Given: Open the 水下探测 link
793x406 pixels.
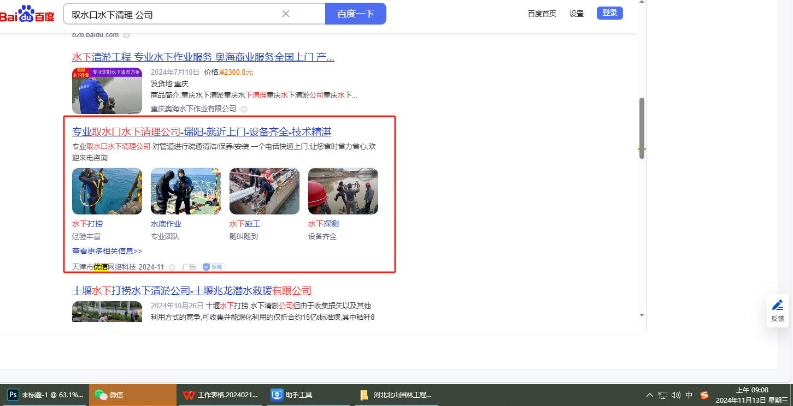Looking at the screenshot, I should (324, 224).
